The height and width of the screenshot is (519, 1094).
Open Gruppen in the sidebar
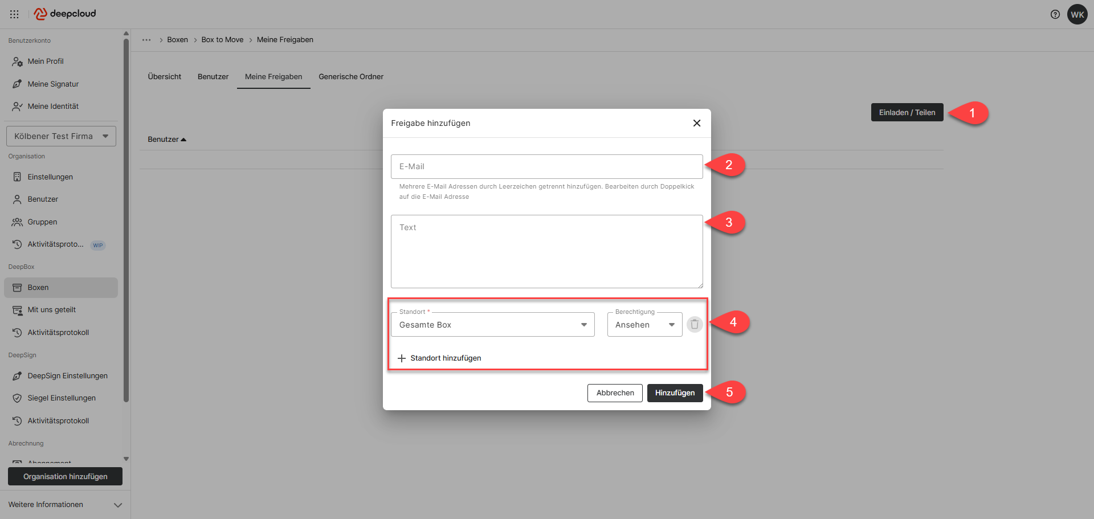42,222
